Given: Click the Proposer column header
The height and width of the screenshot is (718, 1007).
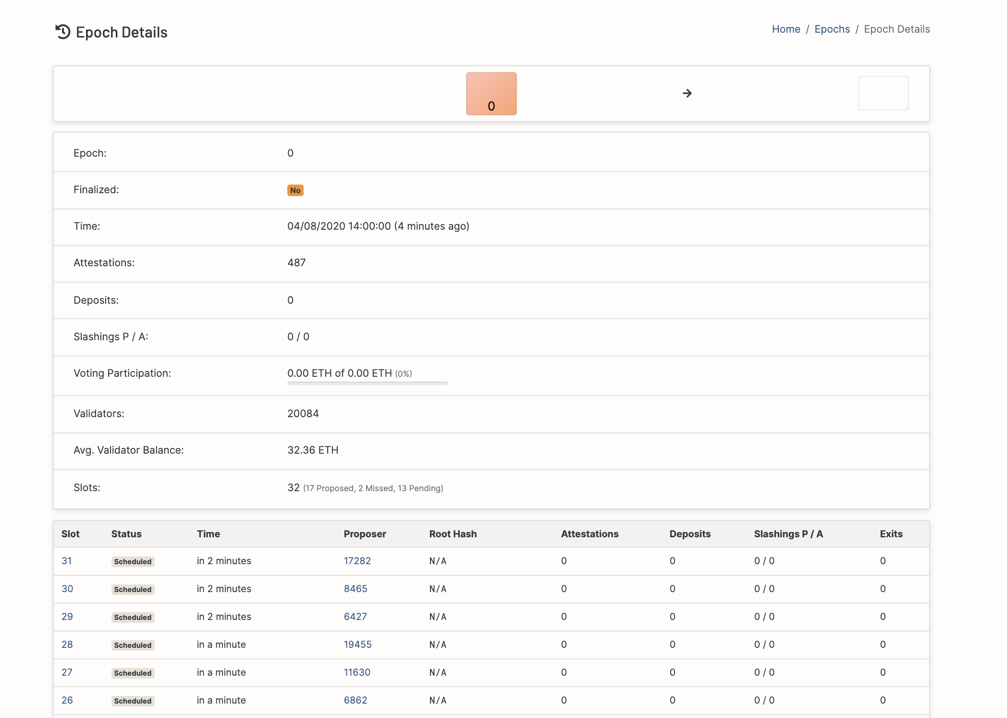Looking at the screenshot, I should click(365, 534).
